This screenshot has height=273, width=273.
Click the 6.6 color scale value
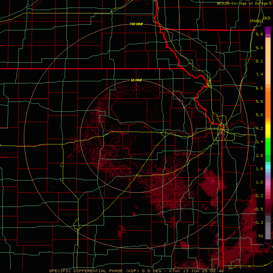click(259, 88)
